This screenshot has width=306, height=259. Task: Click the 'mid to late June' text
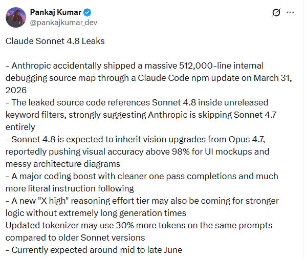click(151, 250)
